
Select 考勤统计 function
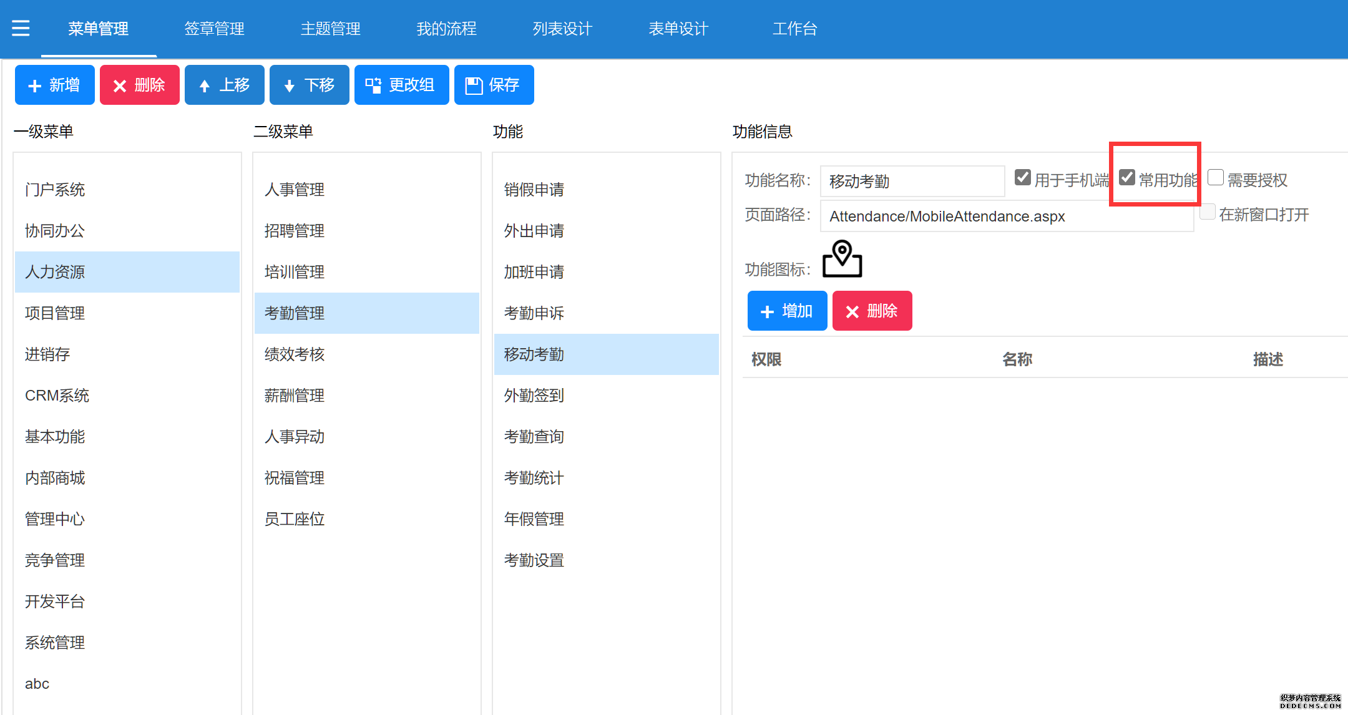tap(607, 478)
